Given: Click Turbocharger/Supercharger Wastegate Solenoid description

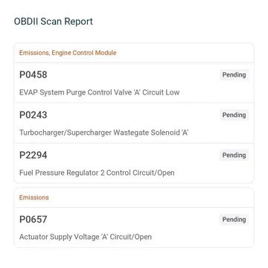Looking at the screenshot, I should click(x=103, y=133).
